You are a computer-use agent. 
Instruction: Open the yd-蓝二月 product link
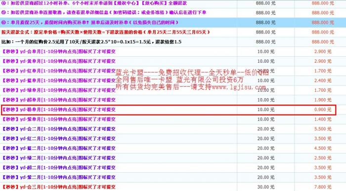tap(59, 149)
